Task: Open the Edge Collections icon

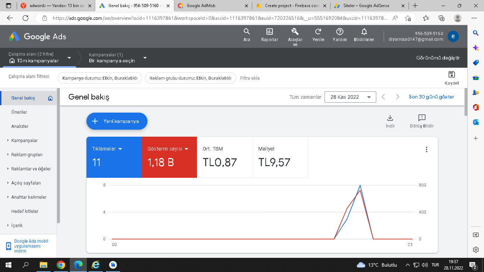Action: (x=441, y=18)
